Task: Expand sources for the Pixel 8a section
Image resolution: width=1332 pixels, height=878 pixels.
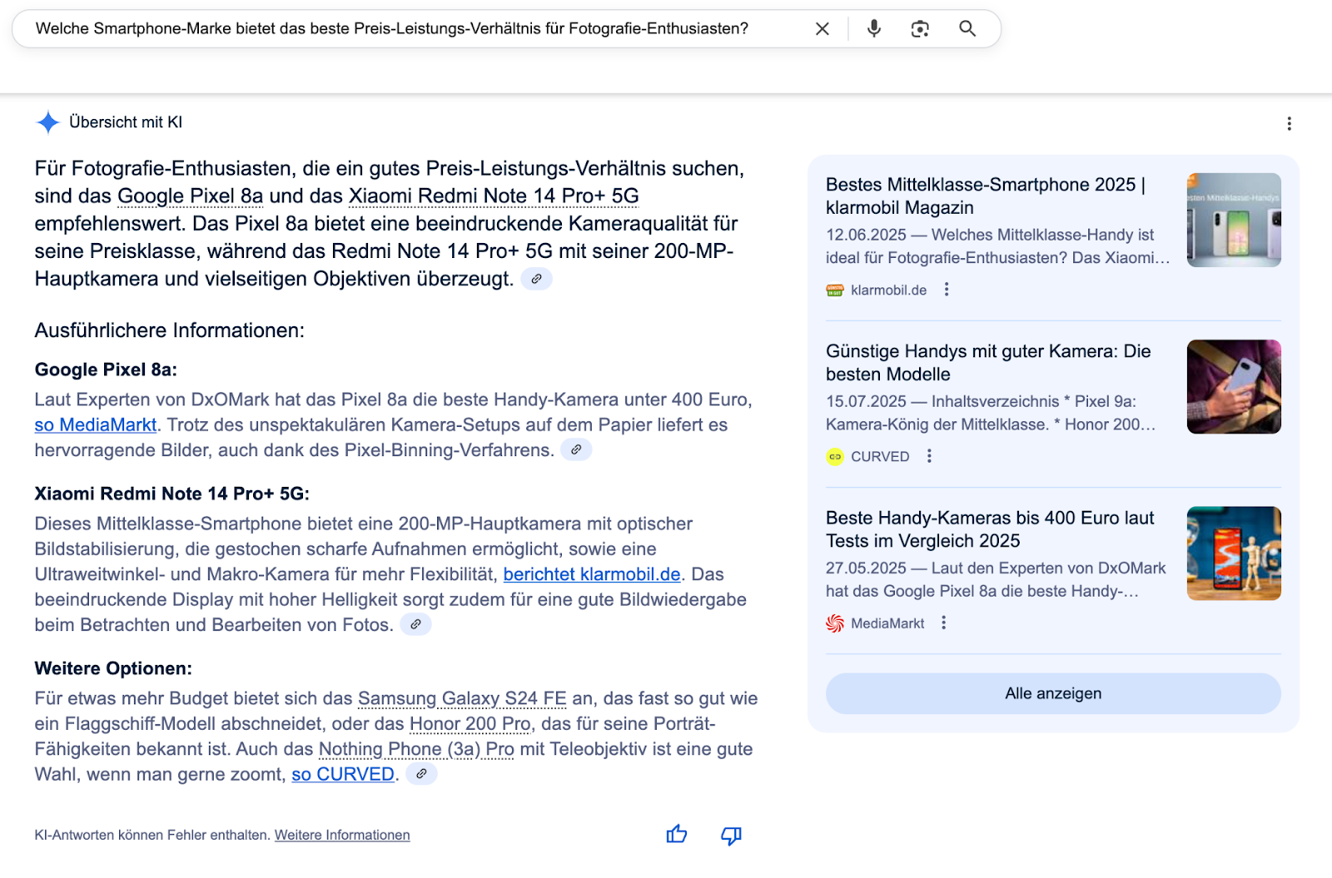Action: (x=578, y=449)
